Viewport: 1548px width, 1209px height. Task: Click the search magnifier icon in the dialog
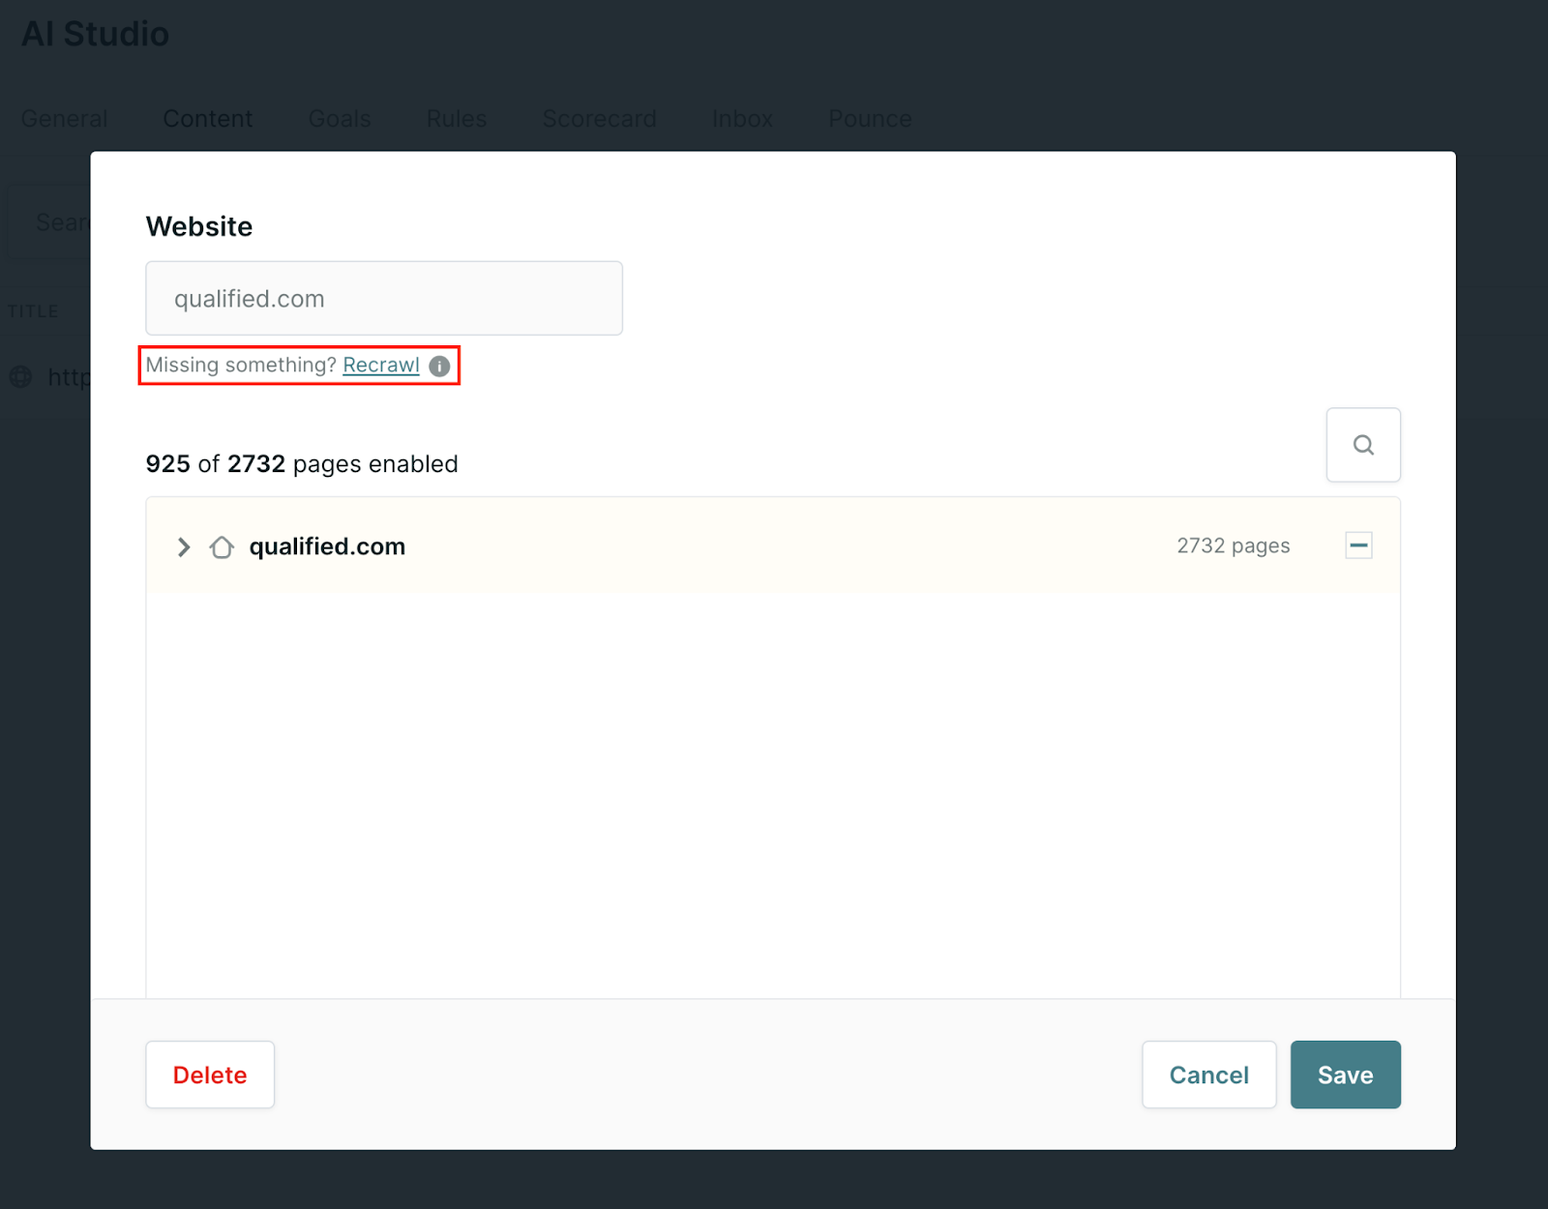(1363, 445)
